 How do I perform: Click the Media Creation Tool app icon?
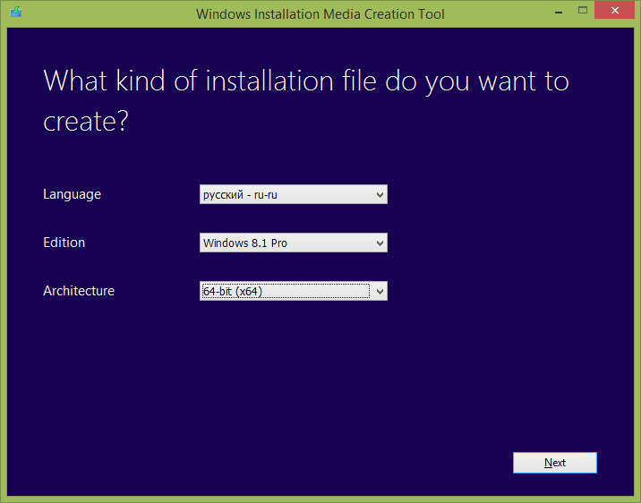coord(15,12)
